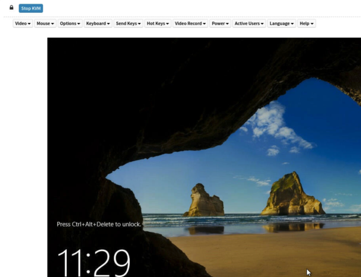
Task: Open the Options dropdown
Action: coord(70,23)
